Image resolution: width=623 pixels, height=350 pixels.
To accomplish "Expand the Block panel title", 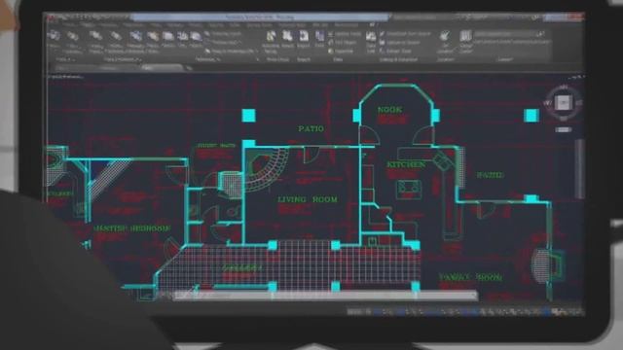I will point(65,59).
